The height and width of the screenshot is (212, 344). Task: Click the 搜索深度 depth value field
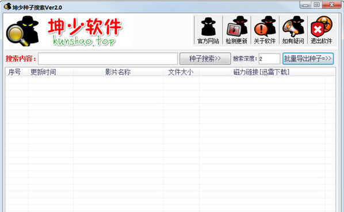(269, 59)
